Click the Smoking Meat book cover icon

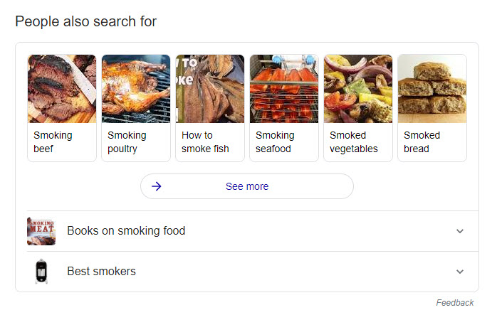(41, 231)
